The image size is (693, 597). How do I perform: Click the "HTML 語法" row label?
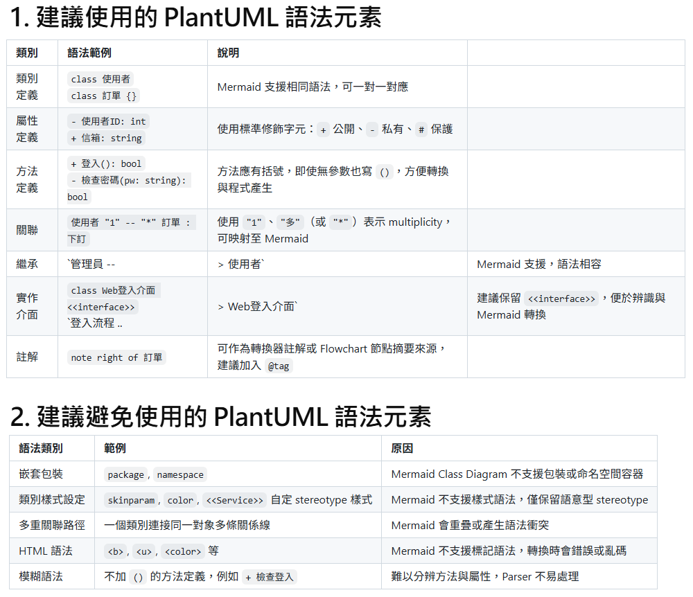[x=46, y=551]
